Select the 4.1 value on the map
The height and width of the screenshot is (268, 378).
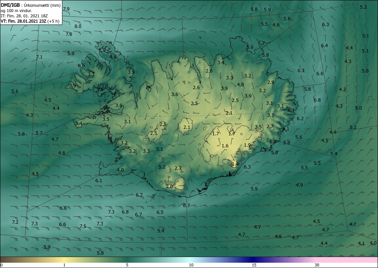(x=361, y=243)
